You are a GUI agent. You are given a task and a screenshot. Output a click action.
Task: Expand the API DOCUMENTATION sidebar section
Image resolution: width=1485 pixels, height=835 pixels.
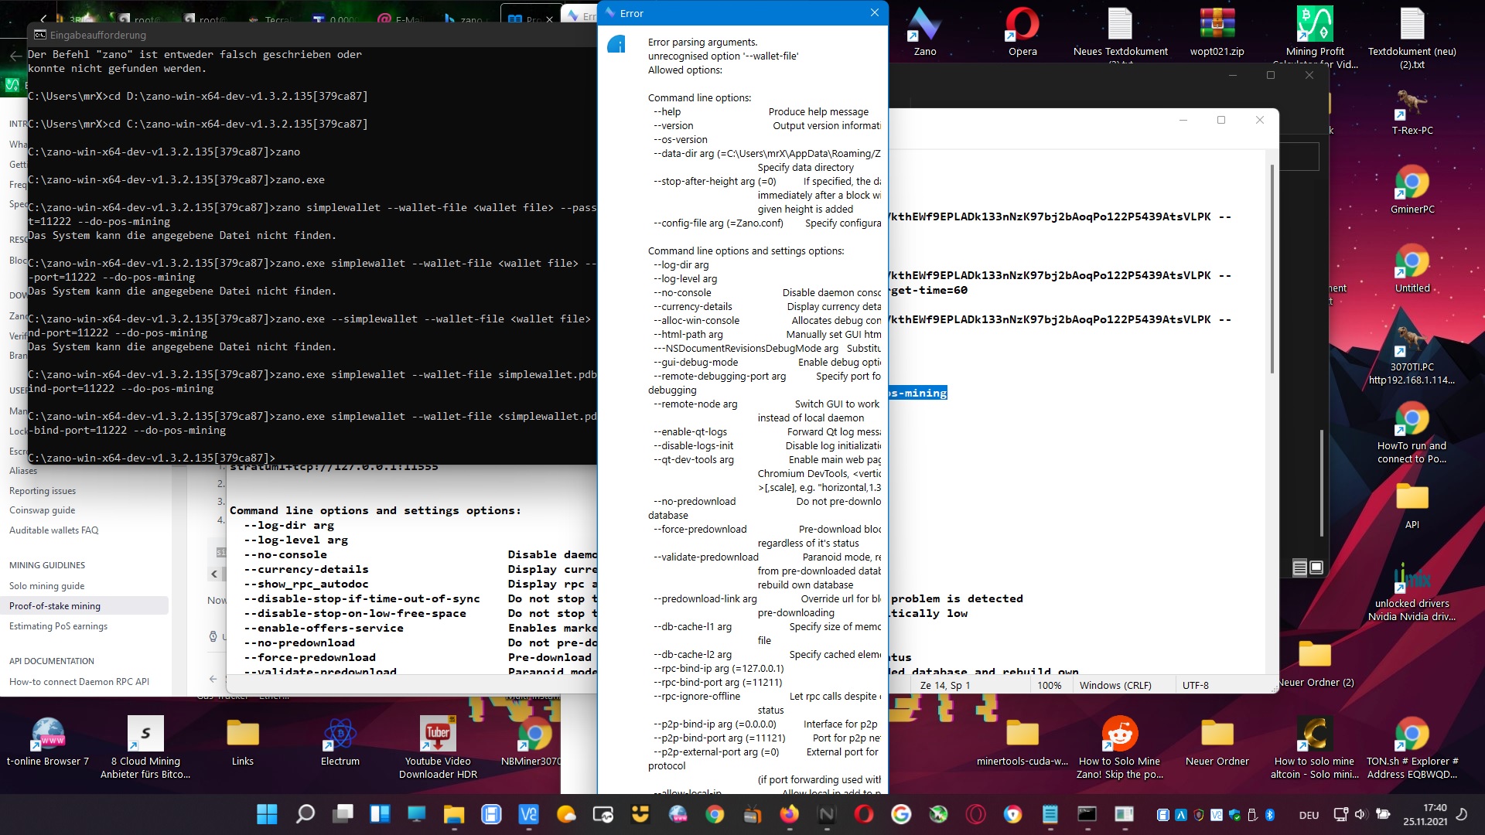[x=52, y=661]
